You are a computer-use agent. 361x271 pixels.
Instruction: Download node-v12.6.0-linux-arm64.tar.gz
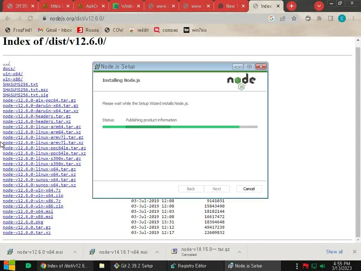pos(42,127)
